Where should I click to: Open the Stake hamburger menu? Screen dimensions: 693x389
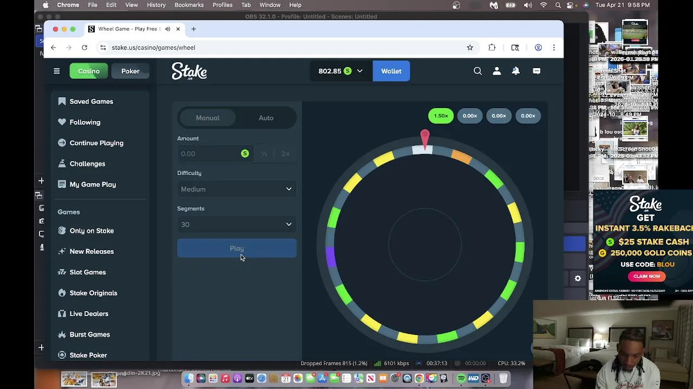point(56,71)
